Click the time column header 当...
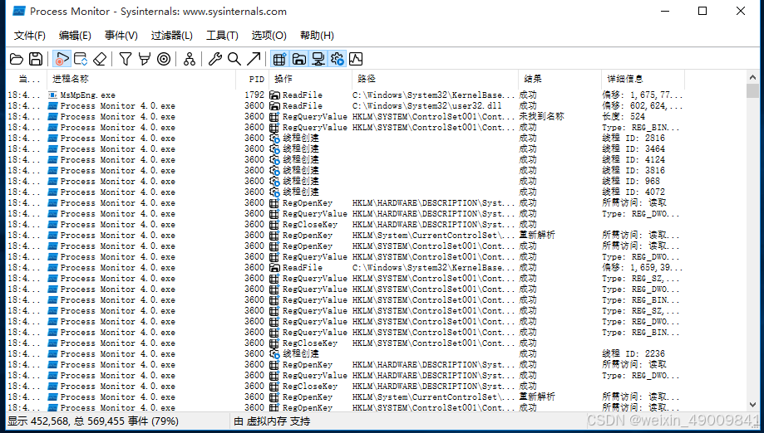 tap(27, 79)
